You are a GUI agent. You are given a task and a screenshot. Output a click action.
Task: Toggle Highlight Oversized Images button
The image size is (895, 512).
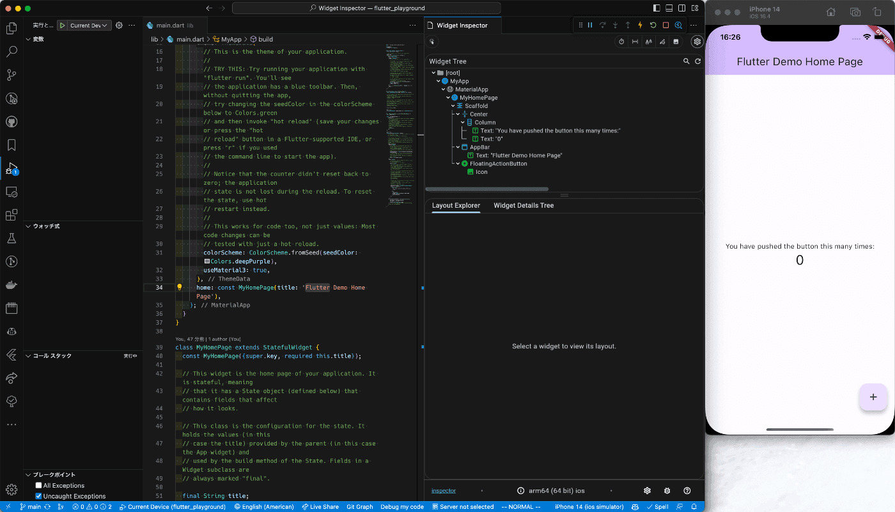[x=676, y=42]
